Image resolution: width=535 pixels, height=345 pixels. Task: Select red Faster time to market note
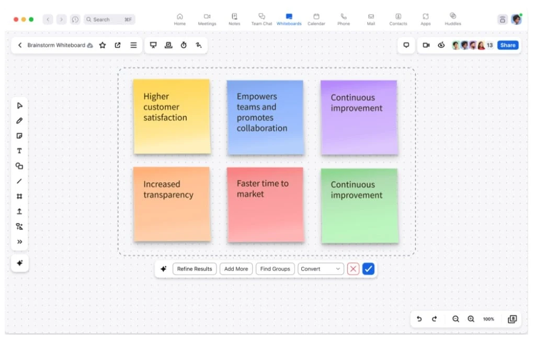coord(266,205)
